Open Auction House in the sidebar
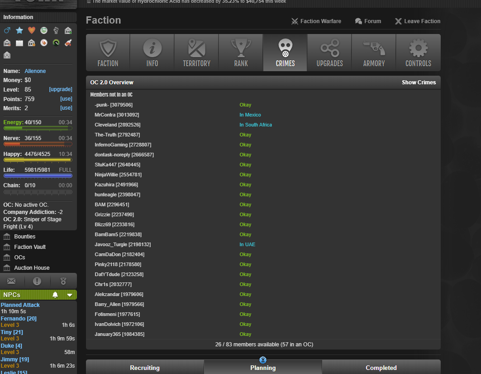This screenshot has width=481, height=374. [32, 267]
